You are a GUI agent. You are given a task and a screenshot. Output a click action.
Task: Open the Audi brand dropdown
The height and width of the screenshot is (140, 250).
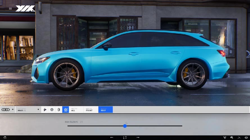[6, 110]
